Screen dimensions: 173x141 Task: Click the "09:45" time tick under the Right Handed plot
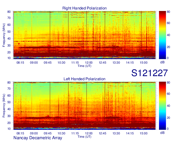click(x=48, y=63)
